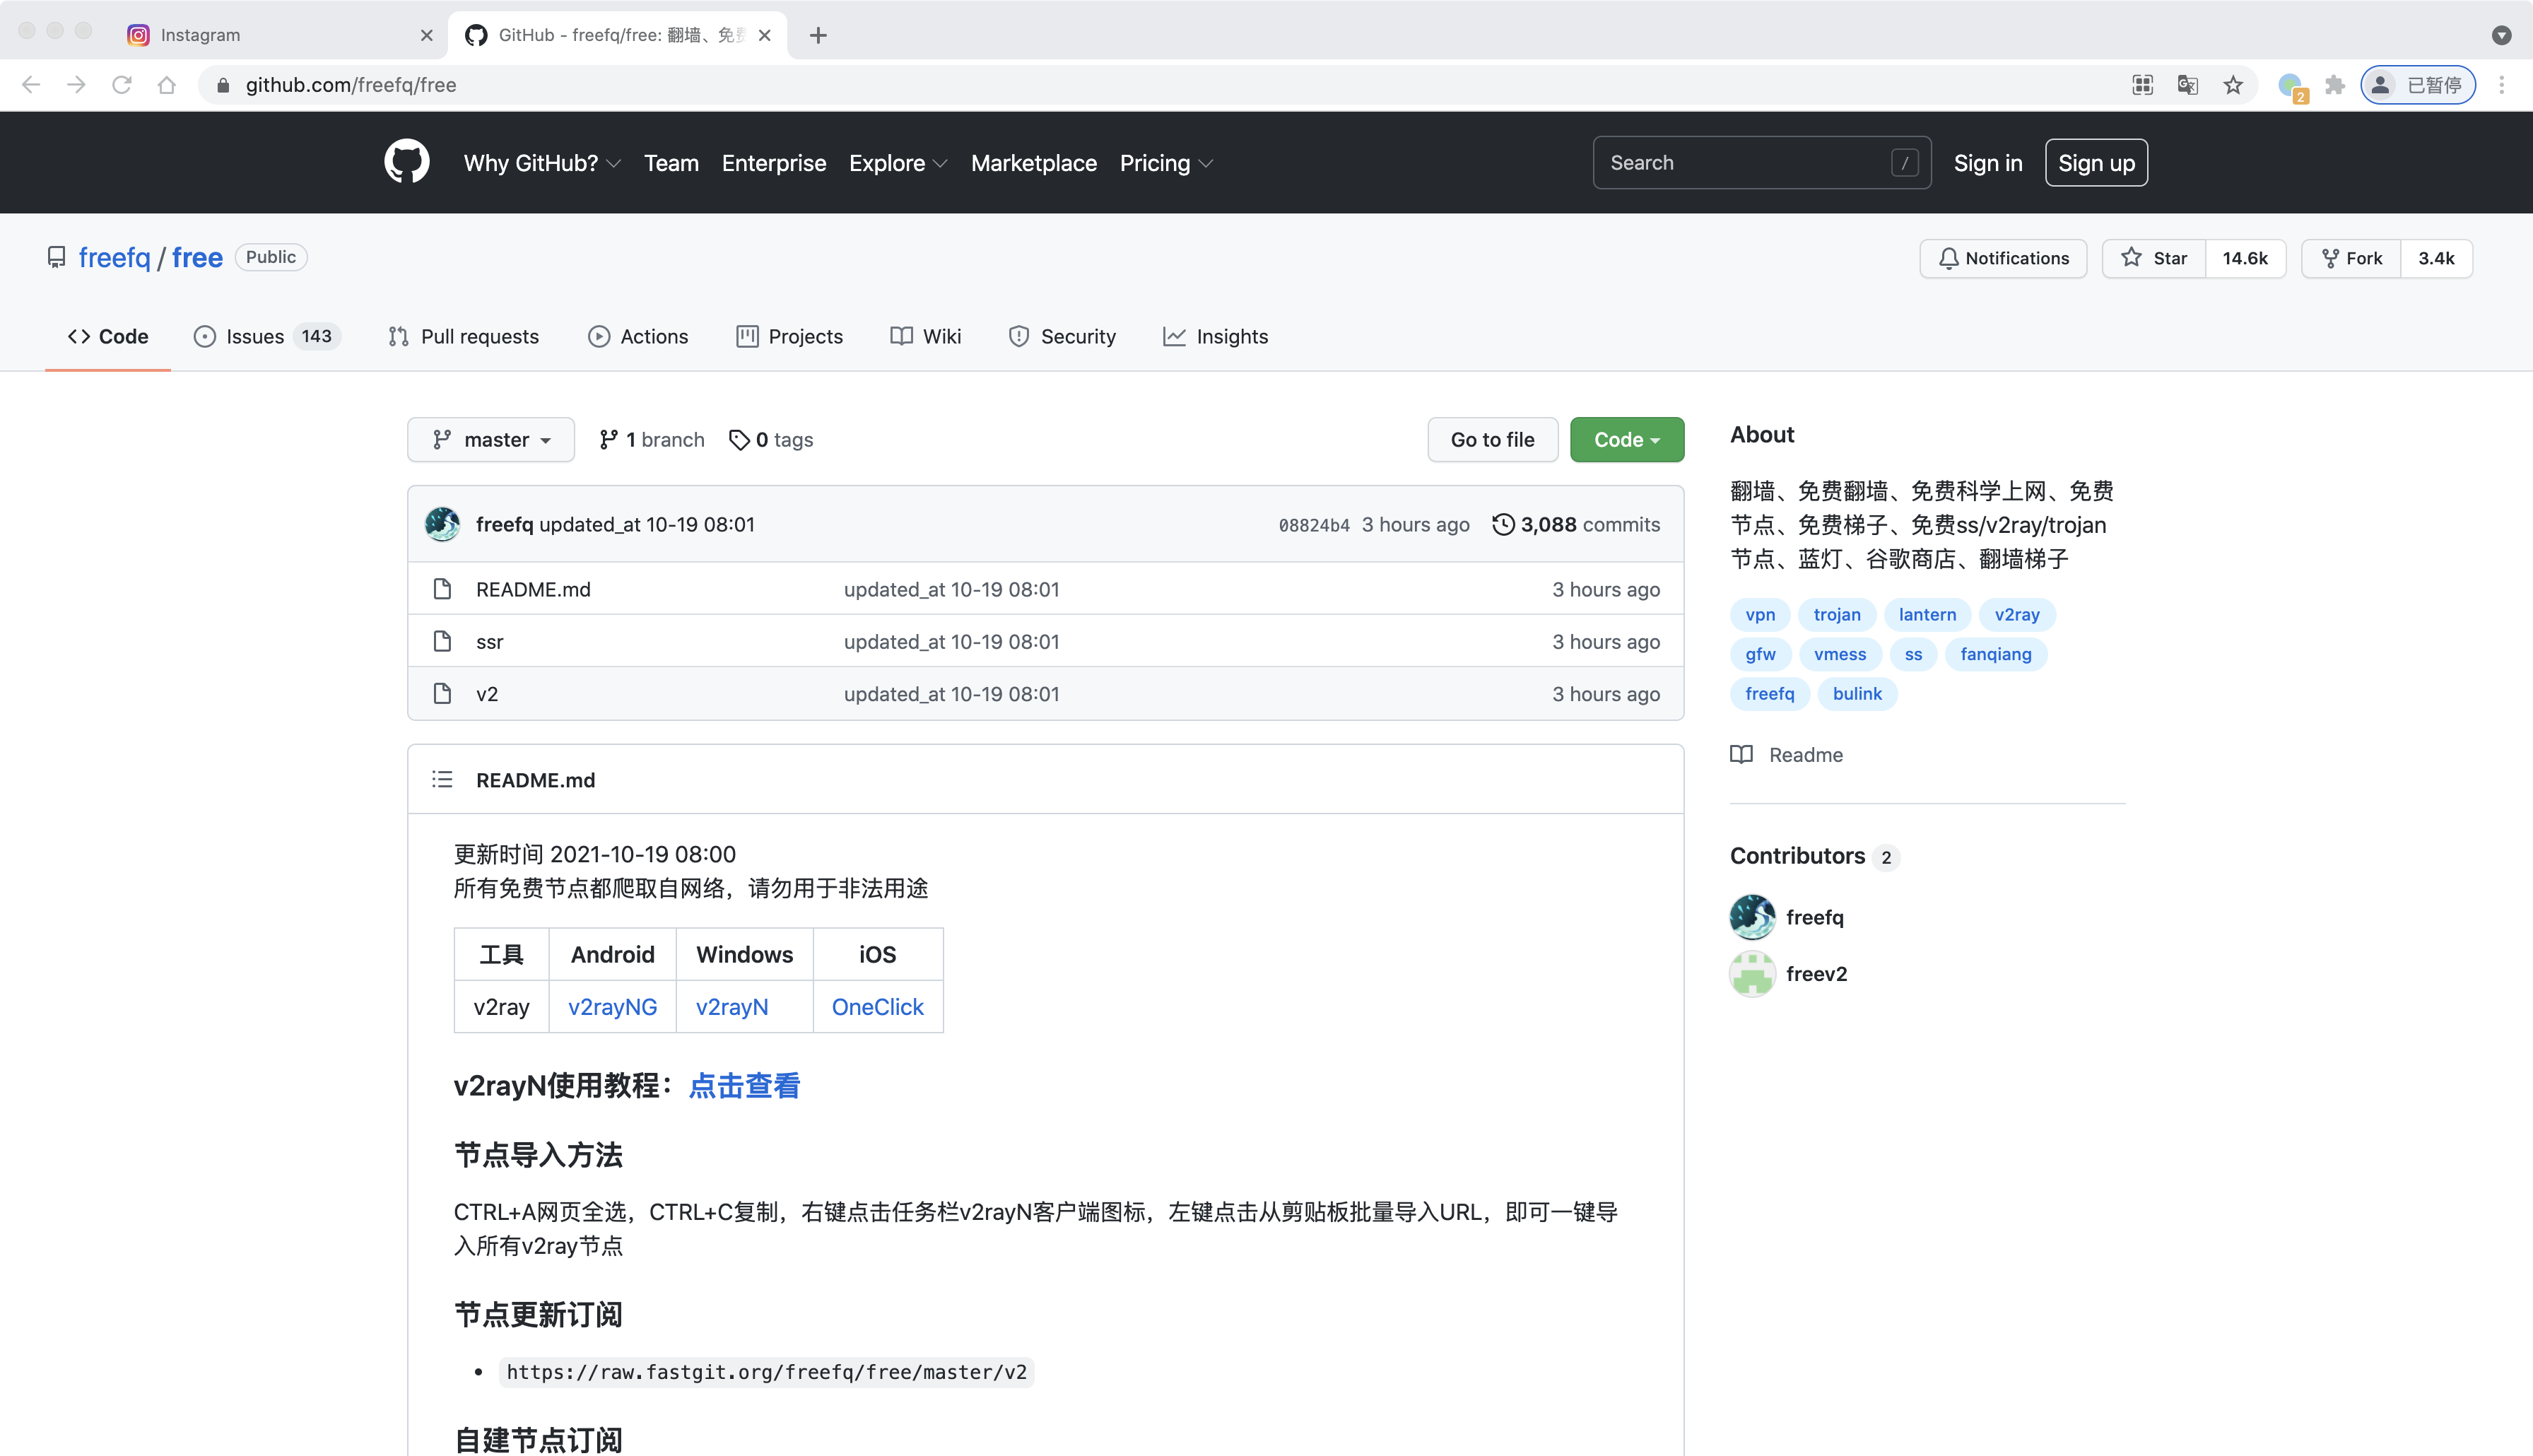This screenshot has height=1456, width=2533.
Task: Expand the Why GitHub? menu
Action: 542,163
